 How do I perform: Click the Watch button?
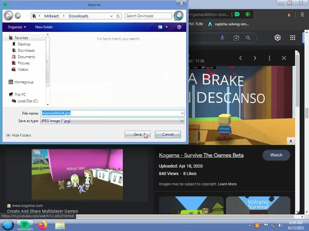click(x=276, y=155)
